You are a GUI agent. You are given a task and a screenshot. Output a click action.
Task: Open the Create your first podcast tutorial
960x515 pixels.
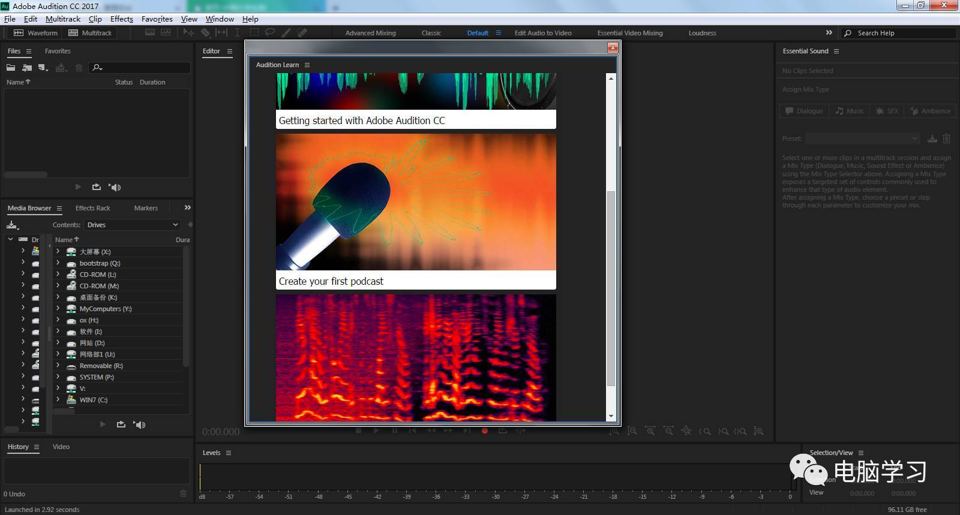pyautogui.click(x=416, y=212)
